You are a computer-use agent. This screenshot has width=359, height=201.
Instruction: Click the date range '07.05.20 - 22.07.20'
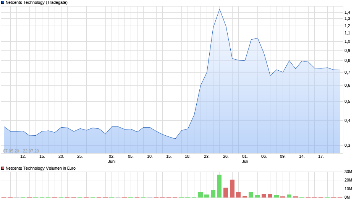tap(21, 151)
